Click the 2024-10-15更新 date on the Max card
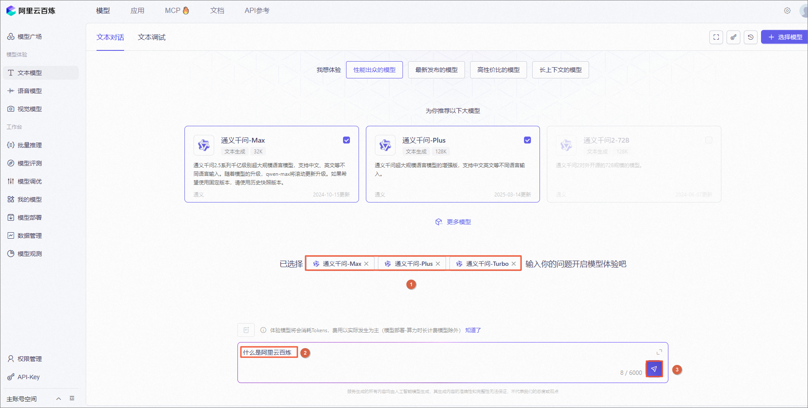Viewport: 808px width, 408px height. [x=331, y=195]
